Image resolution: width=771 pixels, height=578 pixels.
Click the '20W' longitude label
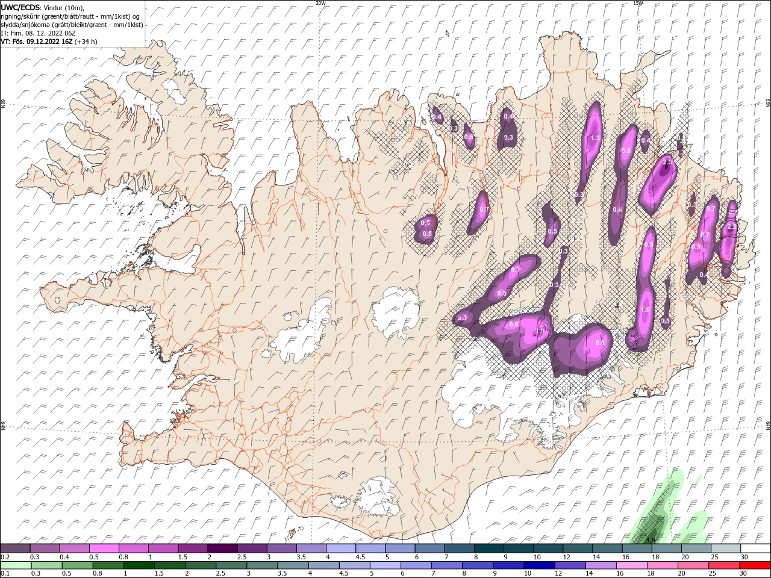click(x=320, y=2)
